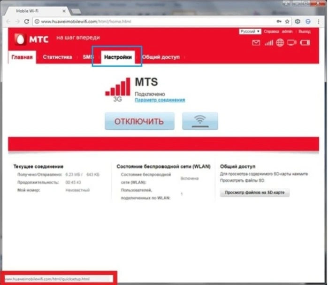Open the Параметр соединения link
Screen dimensions: 328x285
[160, 100]
